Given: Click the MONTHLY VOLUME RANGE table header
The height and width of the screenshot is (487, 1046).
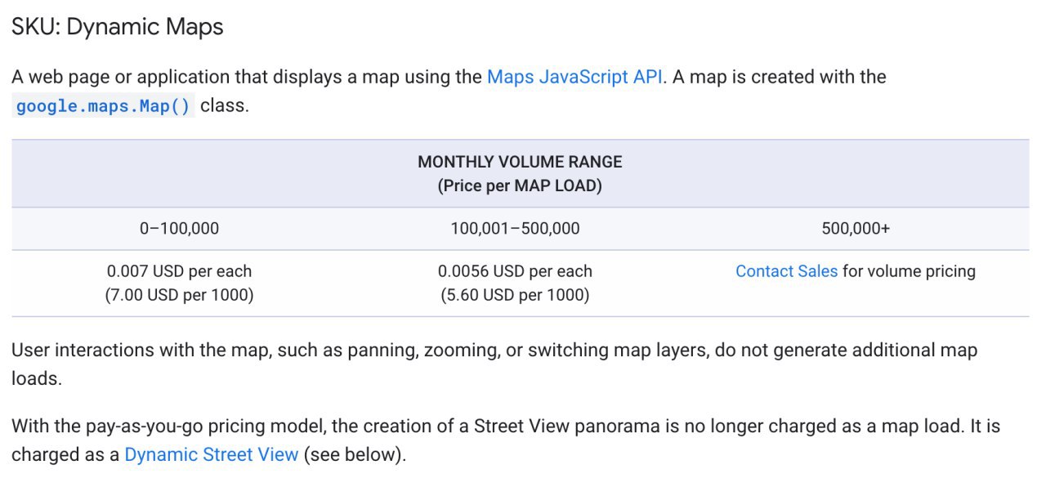Looking at the screenshot, I should tap(520, 162).
